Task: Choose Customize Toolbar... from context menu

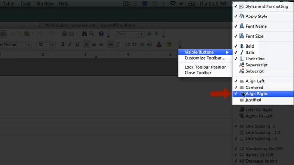Action: click(x=205, y=58)
